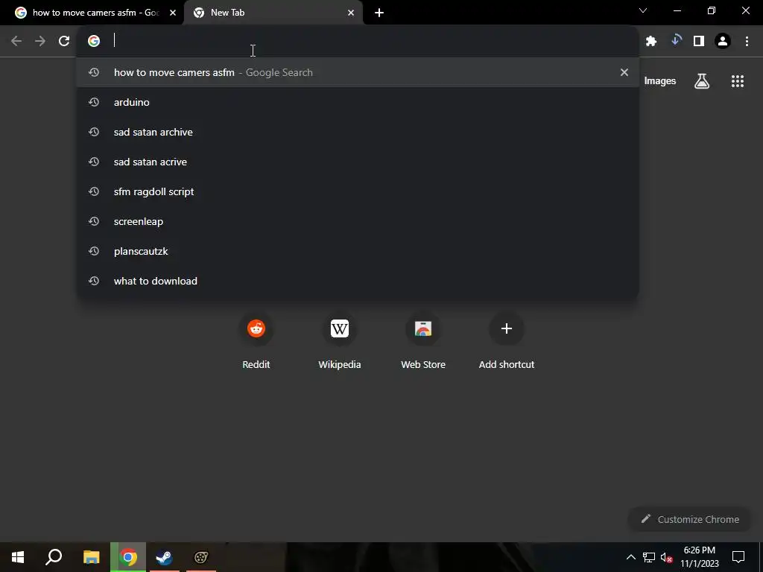Pick 'sfm ragdoll script' suggestion
Image resolution: width=763 pixels, height=572 pixels.
(x=358, y=191)
